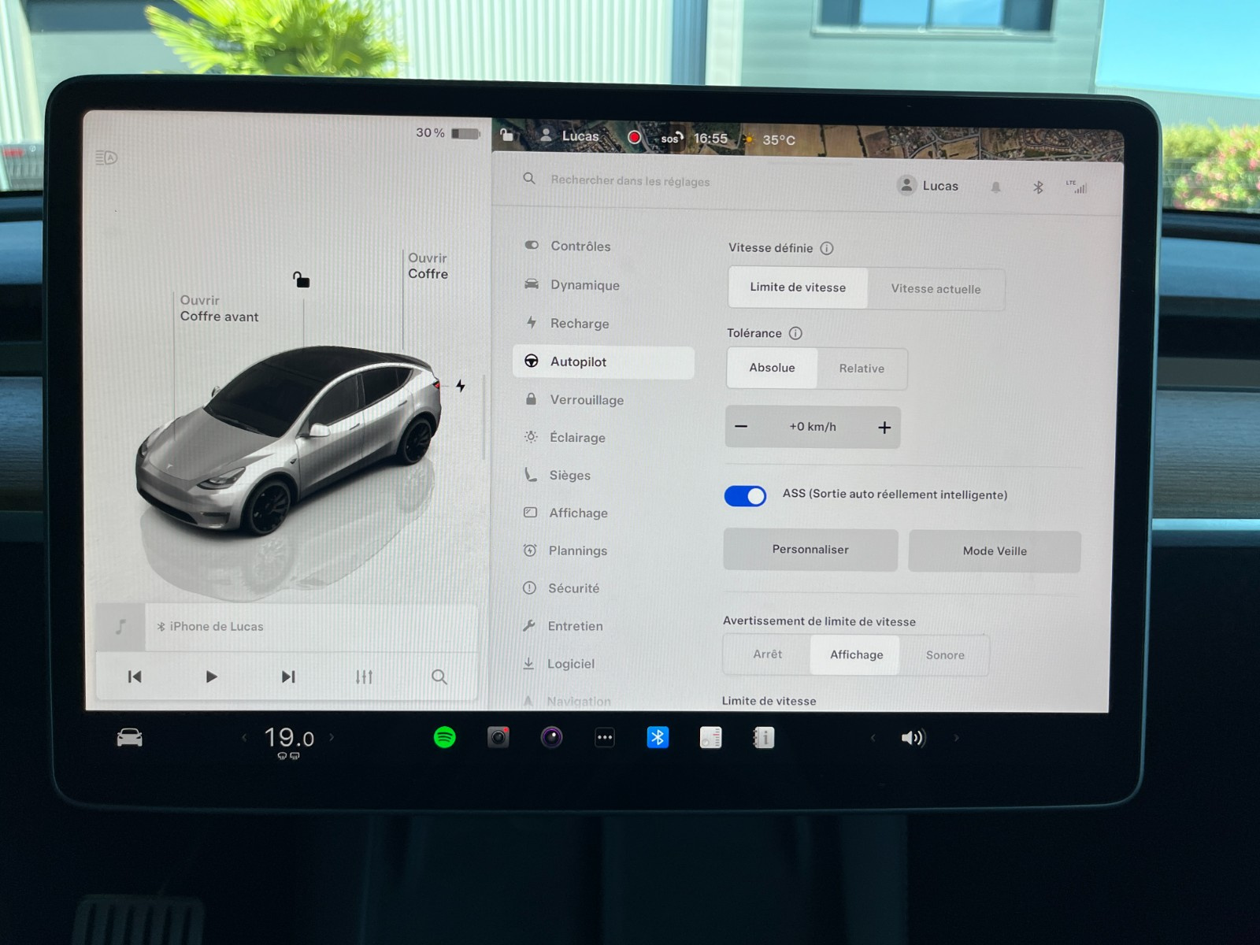Open the purple camera lens app
1260x945 pixels.
click(x=552, y=737)
